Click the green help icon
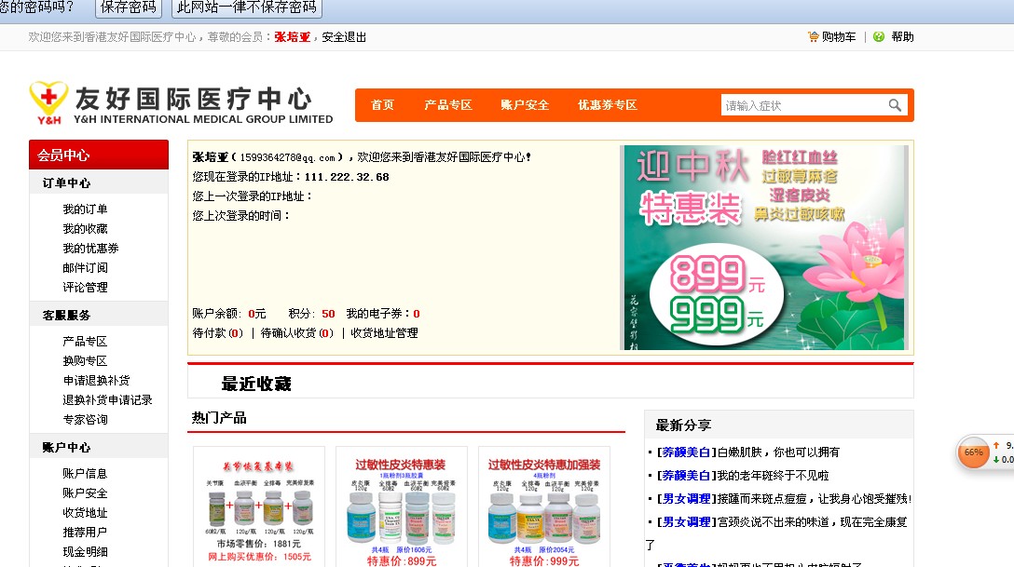Image resolution: width=1014 pixels, height=567 pixels. click(x=878, y=37)
